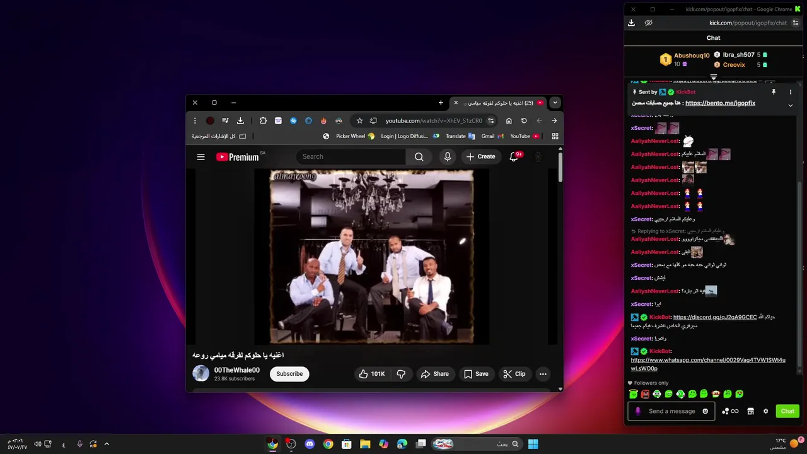Click site info icon beside youtube.com URL
Screen dimensions: 807x454
click(x=491, y=120)
